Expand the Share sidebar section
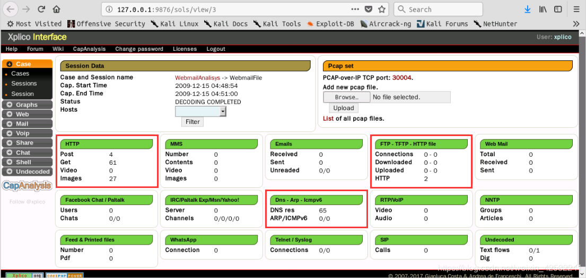 tap(27, 143)
